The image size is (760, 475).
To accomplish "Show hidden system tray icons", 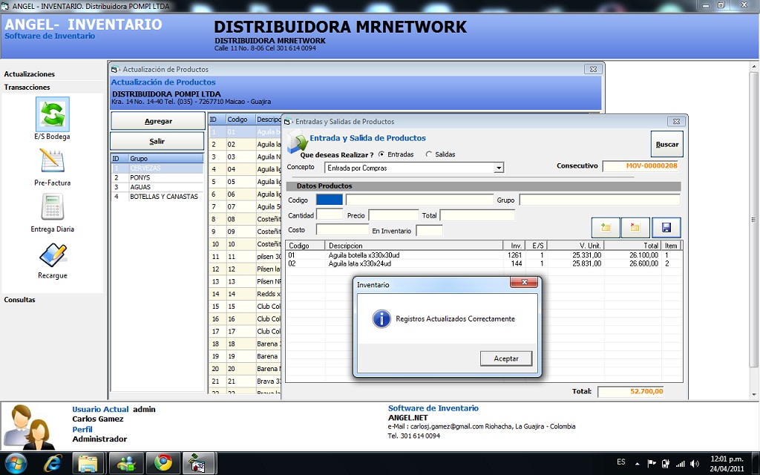I will [638, 463].
